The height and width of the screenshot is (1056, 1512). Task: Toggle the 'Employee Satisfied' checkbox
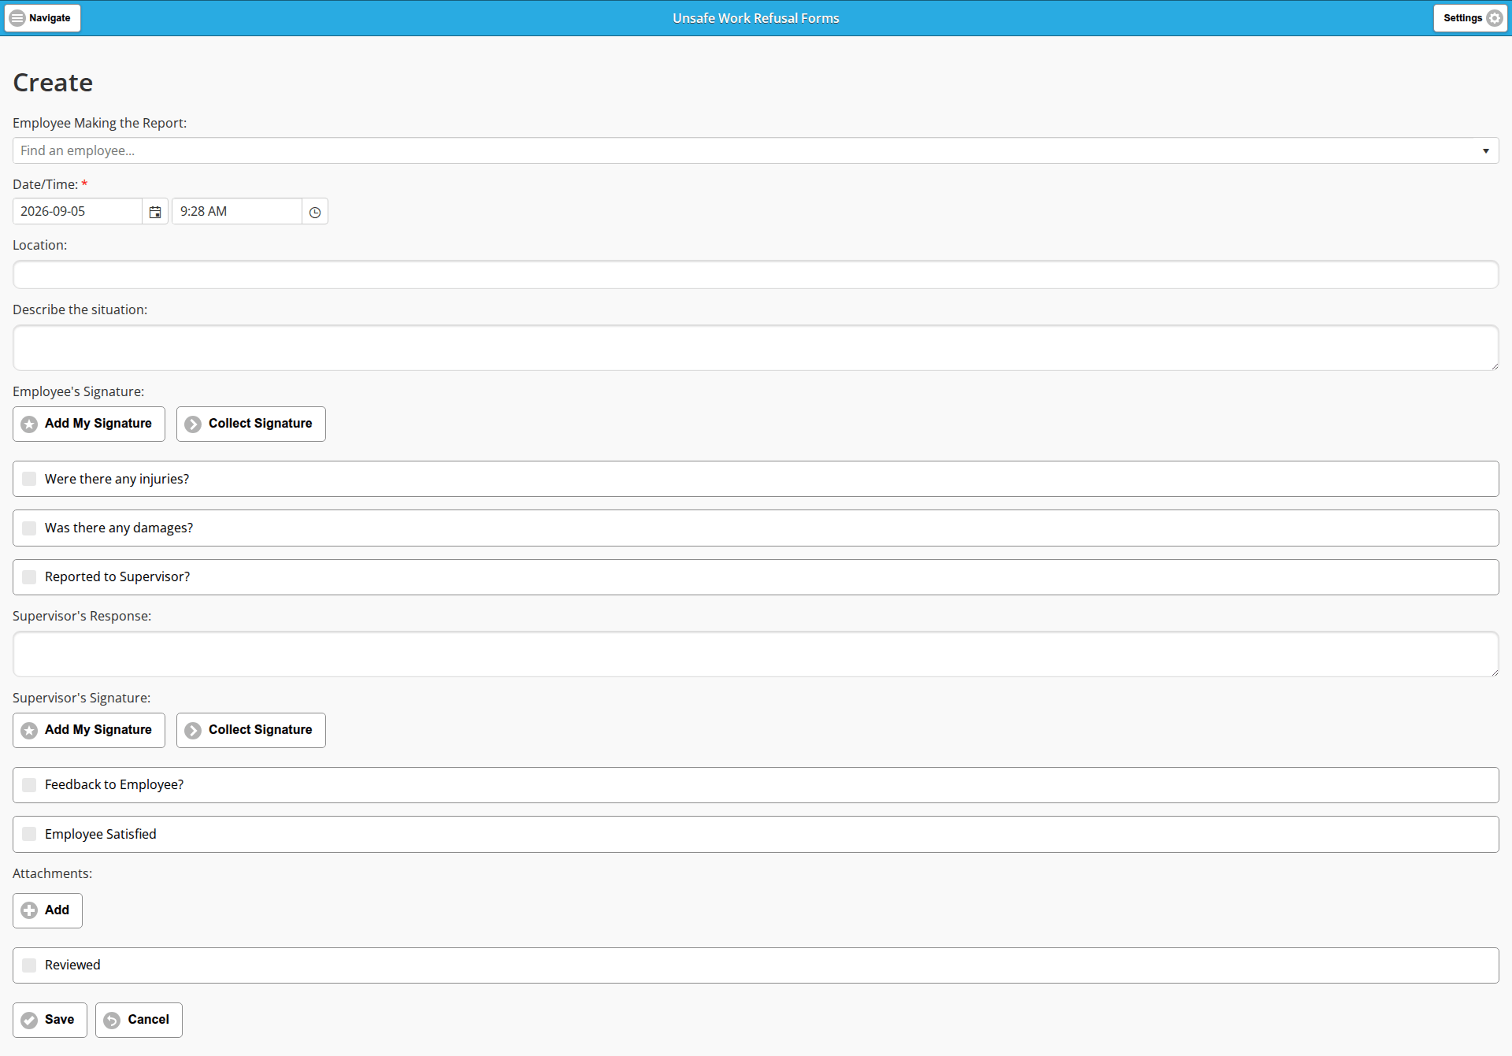[29, 834]
